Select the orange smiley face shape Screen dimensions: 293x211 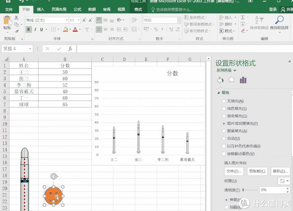53,195
